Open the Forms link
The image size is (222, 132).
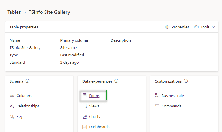[x=94, y=96]
